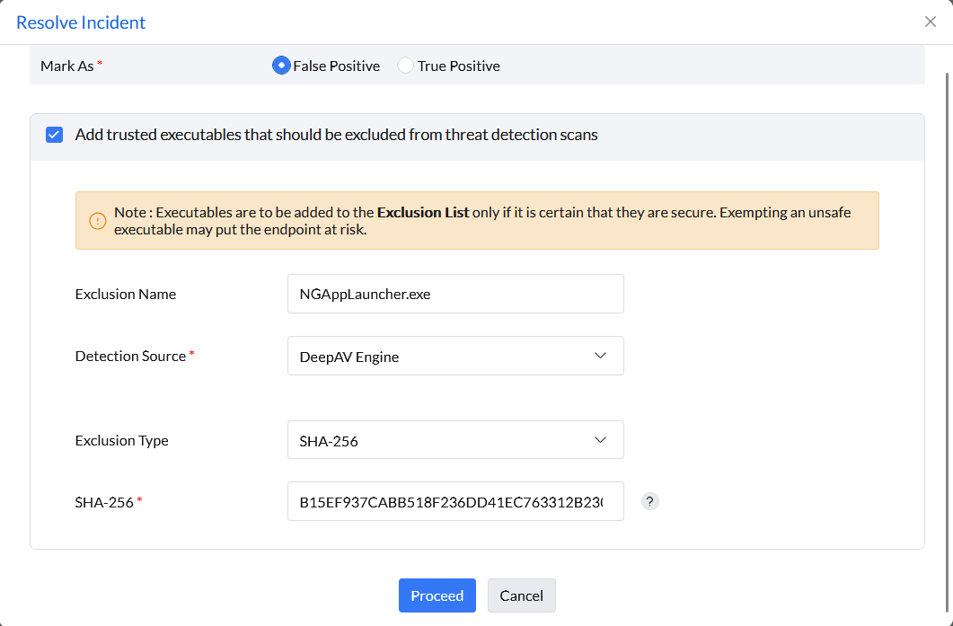Click the SHA-256 hash value field
The width and height of the screenshot is (953, 626).
point(455,500)
